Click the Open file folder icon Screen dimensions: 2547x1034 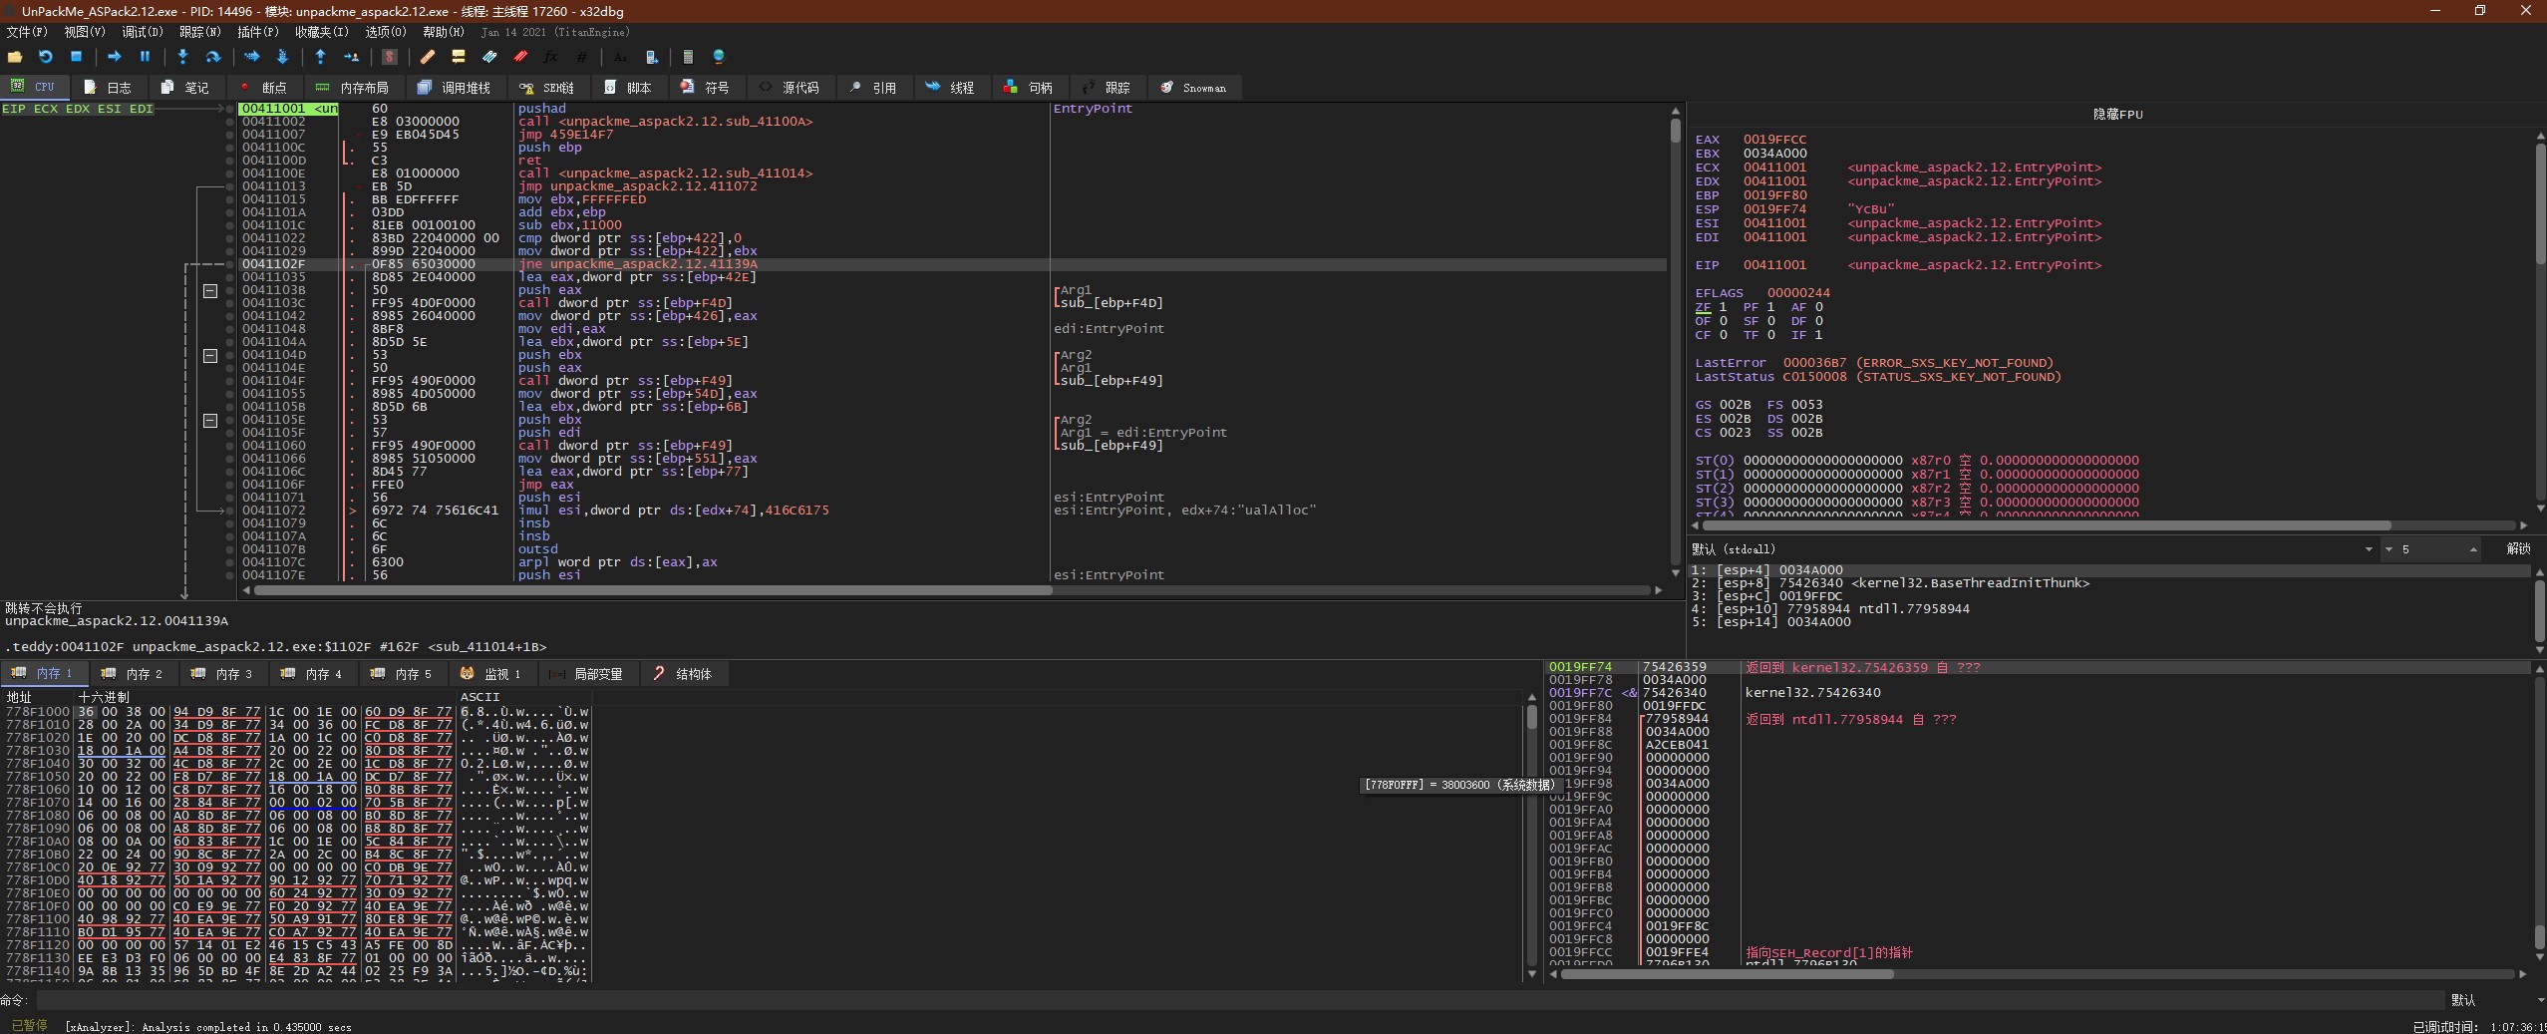15,57
